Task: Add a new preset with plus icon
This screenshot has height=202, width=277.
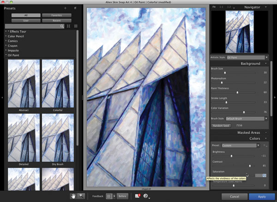Action: (65, 8)
